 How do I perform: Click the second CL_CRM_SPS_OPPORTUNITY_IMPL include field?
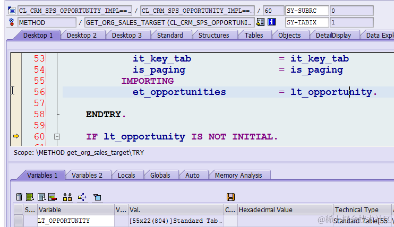[197, 11]
